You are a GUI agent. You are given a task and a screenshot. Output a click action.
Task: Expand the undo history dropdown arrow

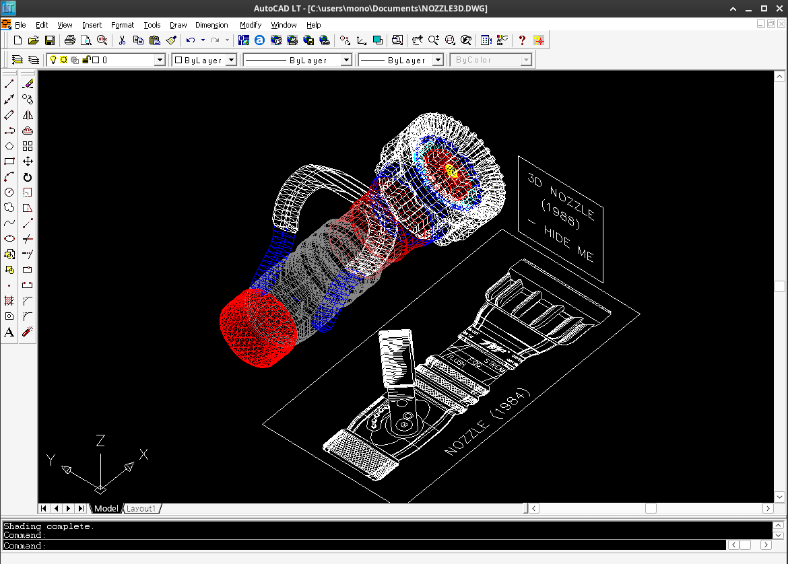pos(203,40)
